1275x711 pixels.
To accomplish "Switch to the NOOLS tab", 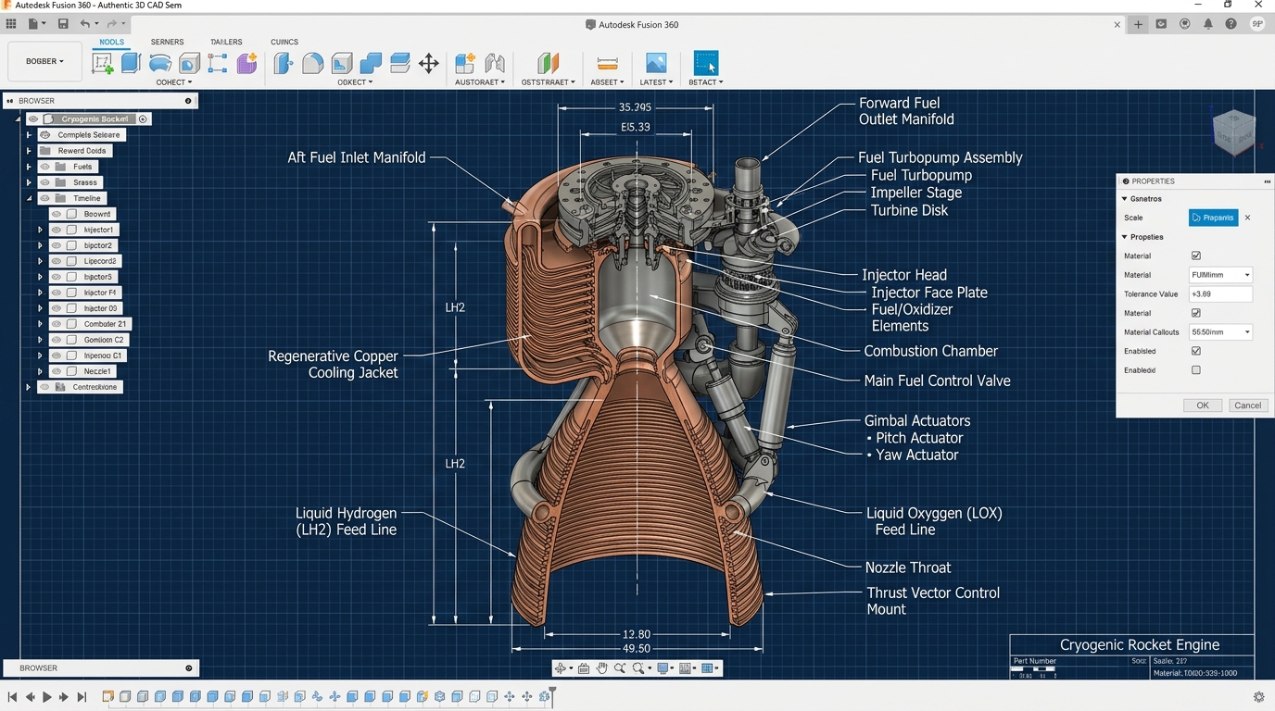I will pyautogui.click(x=111, y=42).
